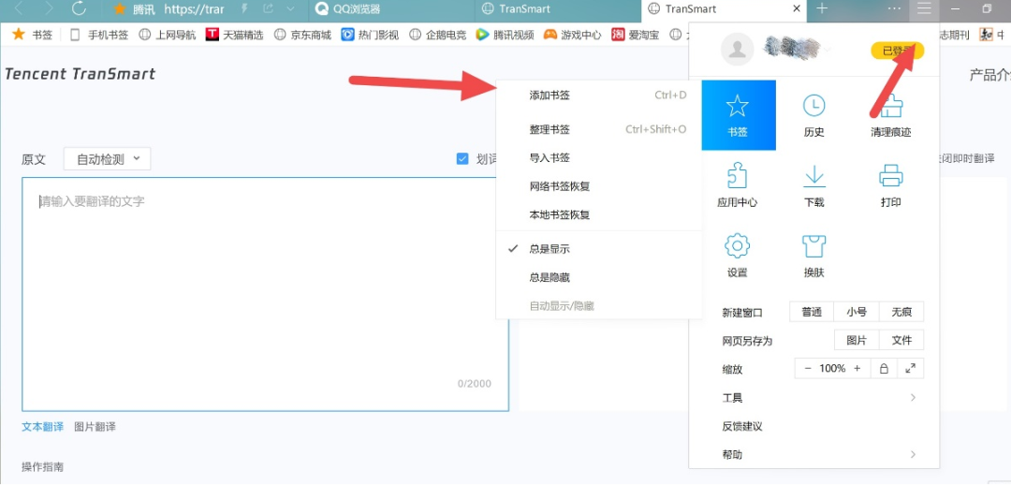Switch to the QQ浏览器 tab
Screen dimensions: 1011x485
390,9
